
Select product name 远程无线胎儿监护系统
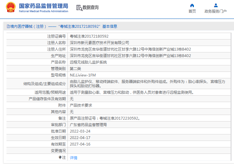88,62
